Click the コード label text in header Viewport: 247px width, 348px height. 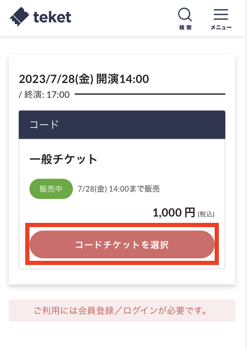point(44,125)
